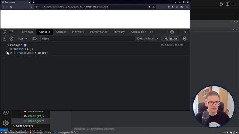
Task: Expand the [[Prototype]] entry
Action: (11, 53)
